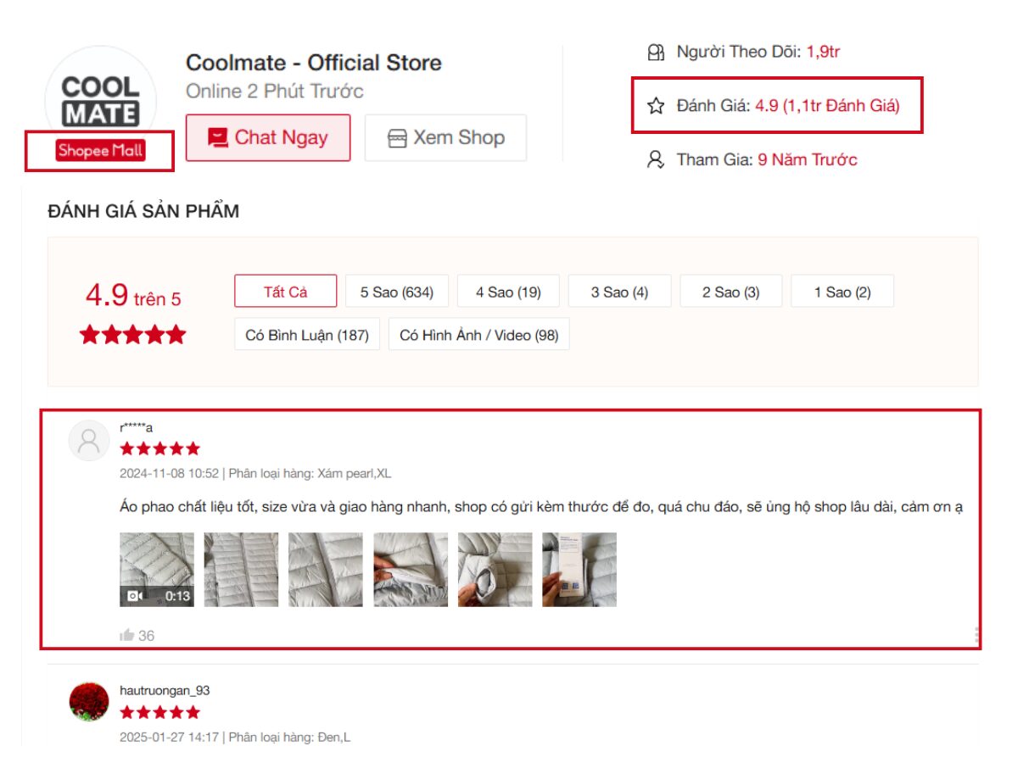Click hautruongan_93's profile picture
1018x763 pixels.
pos(89,701)
